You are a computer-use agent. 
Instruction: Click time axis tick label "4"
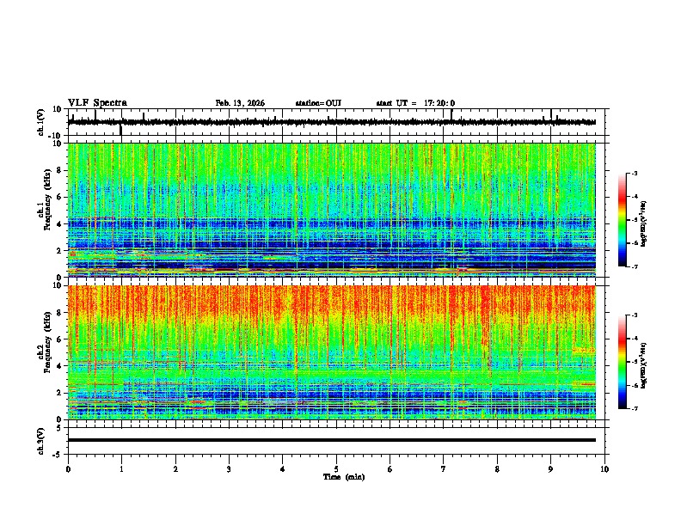click(x=283, y=469)
